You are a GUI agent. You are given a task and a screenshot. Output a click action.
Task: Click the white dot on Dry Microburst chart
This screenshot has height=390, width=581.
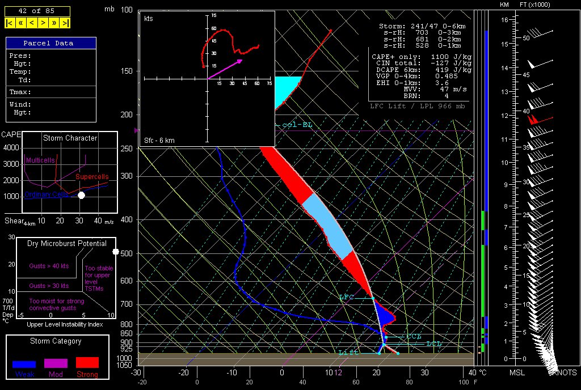[116, 251]
